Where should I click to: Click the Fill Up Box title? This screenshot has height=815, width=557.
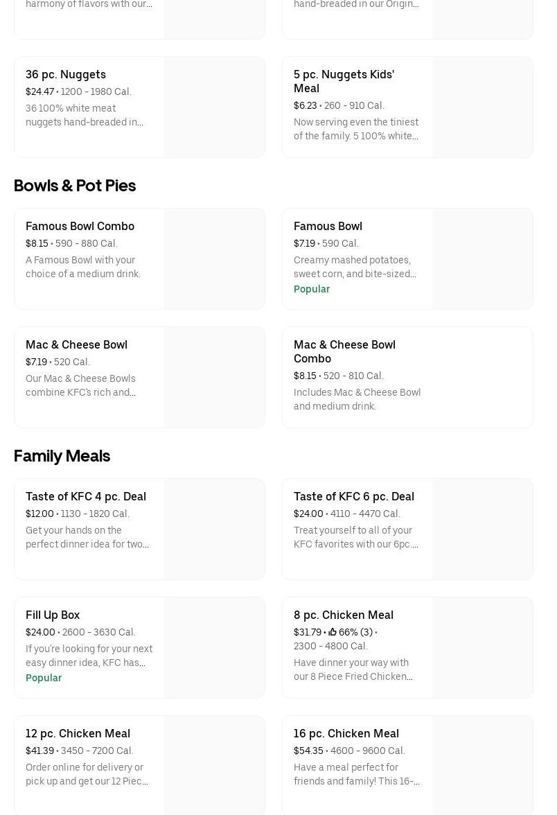click(x=53, y=615)
